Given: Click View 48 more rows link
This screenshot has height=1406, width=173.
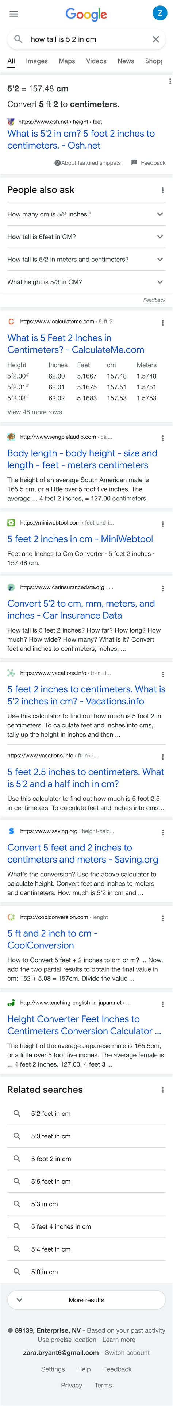Looking at the screenshot, I should tap(34, 412).
